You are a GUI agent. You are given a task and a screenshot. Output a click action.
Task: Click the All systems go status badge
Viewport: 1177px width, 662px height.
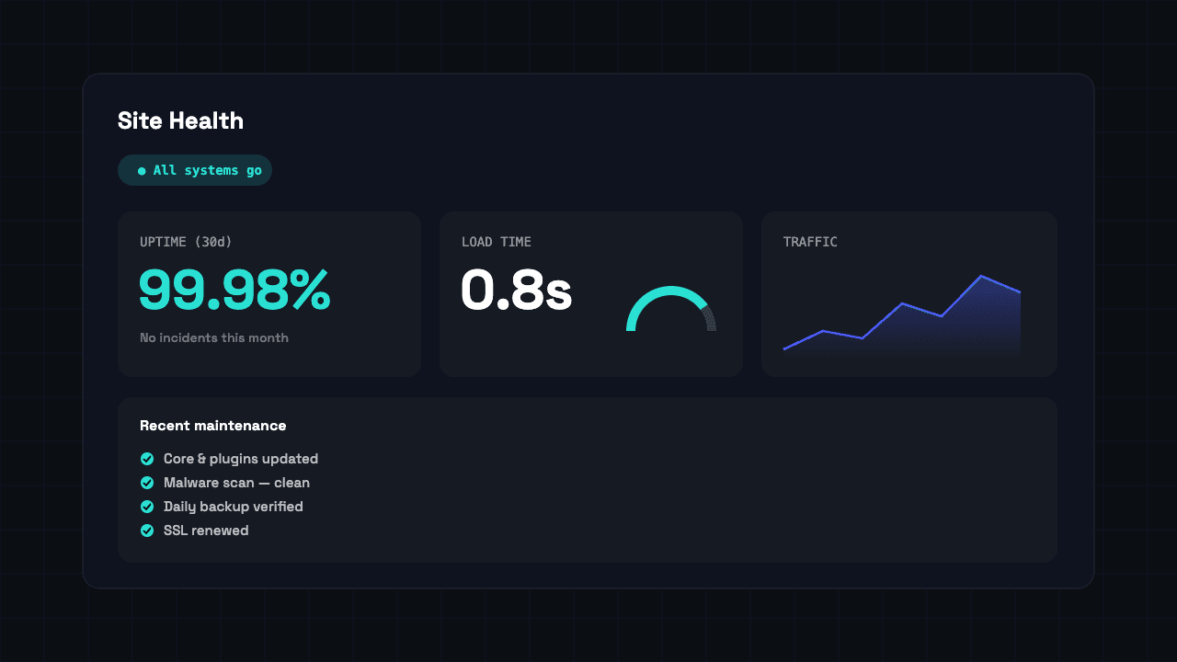point(195,170)
